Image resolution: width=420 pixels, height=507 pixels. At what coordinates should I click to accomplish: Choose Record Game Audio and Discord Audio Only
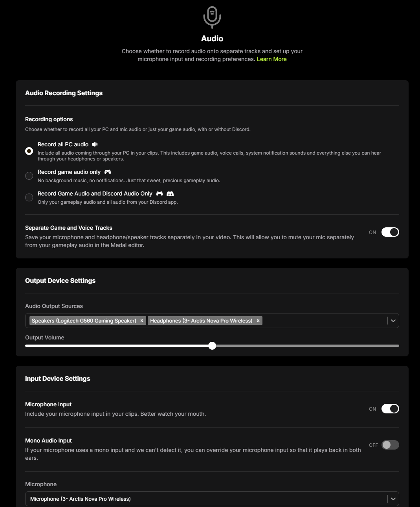pyautogui.click(x=29, y=197)
